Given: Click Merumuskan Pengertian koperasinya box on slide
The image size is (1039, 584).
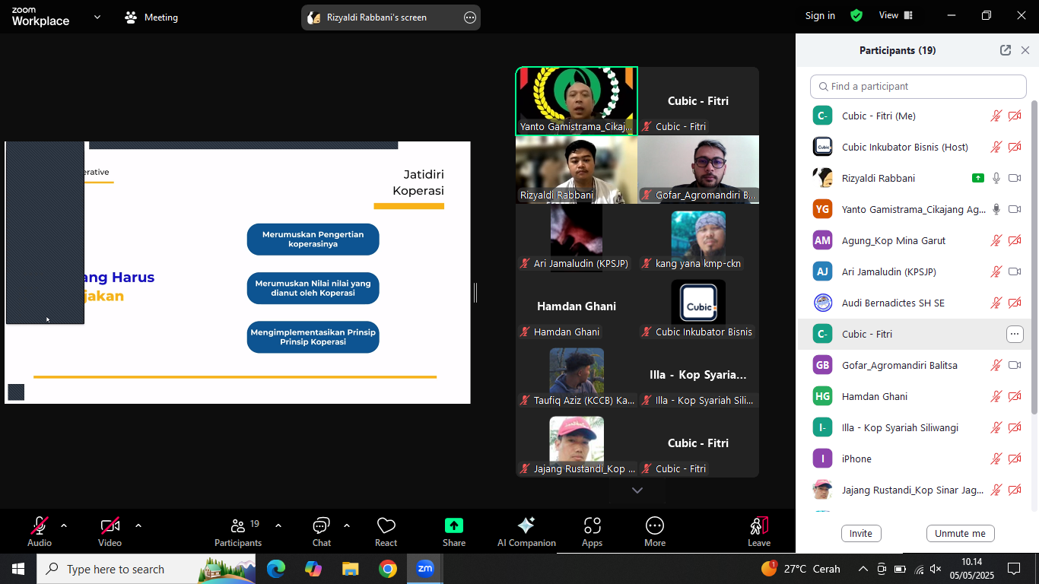Looking at the screenshot, I should pos(313,240).
